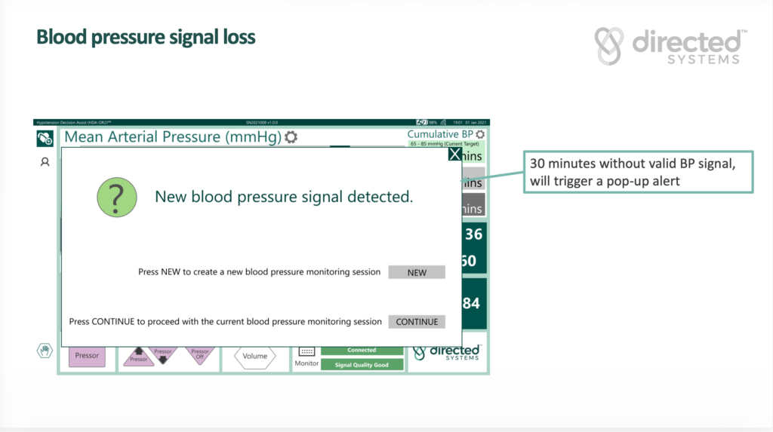Click the Signal Quality Good indicator
Viewport: 773px width, 432px height.
point(362,365)
